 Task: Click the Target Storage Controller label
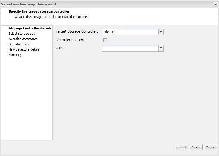(x=76, y=31)
